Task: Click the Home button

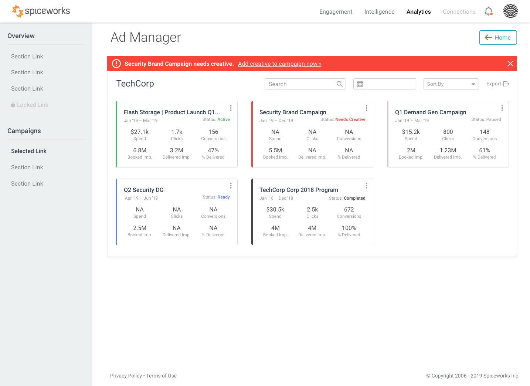Action: (498, 37)
